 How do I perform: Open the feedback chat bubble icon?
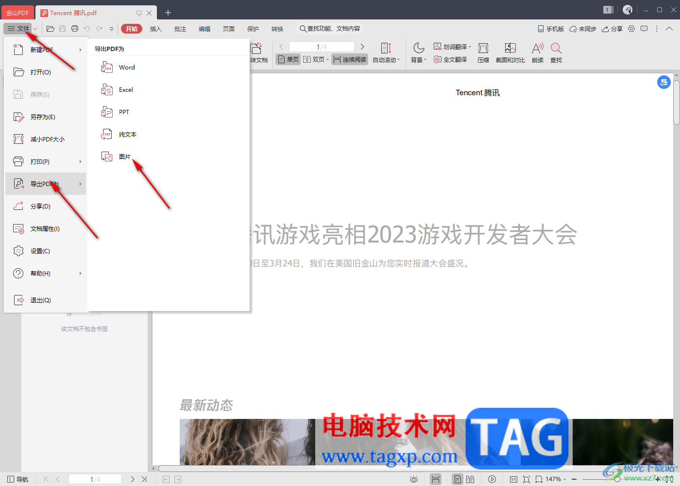point(644,29)
